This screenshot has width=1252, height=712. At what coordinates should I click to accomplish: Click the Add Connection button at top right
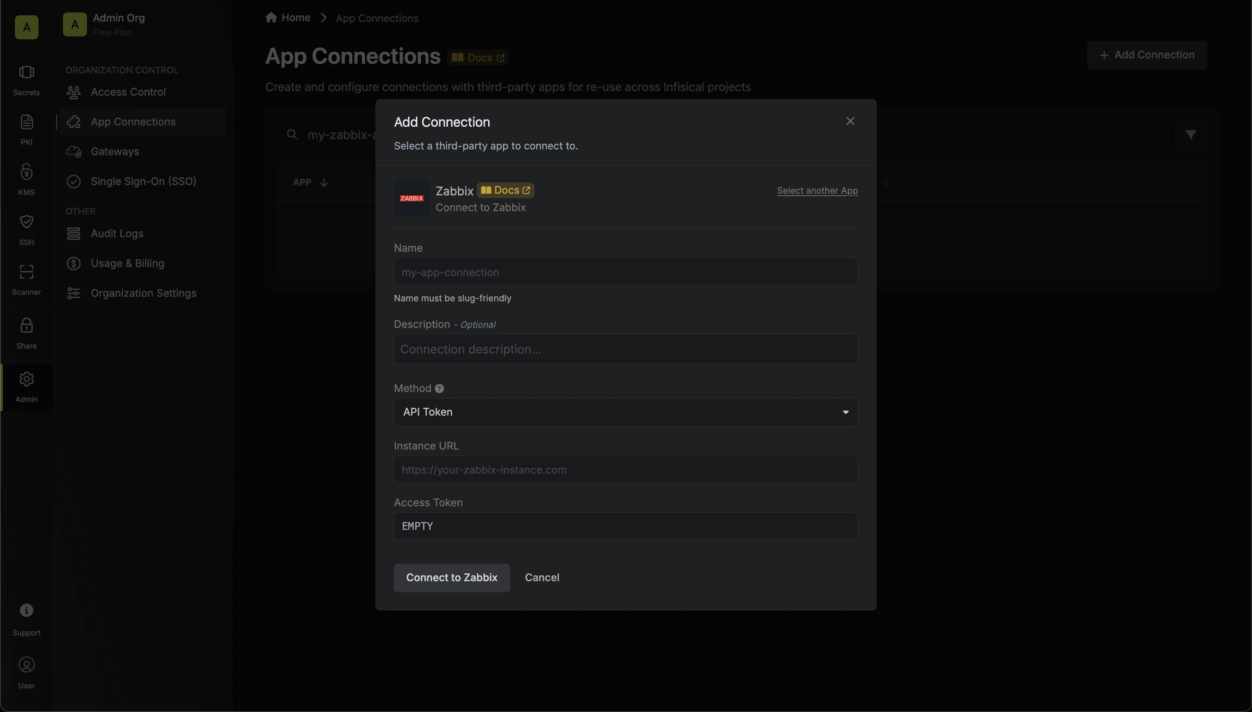pos(1147,55)
